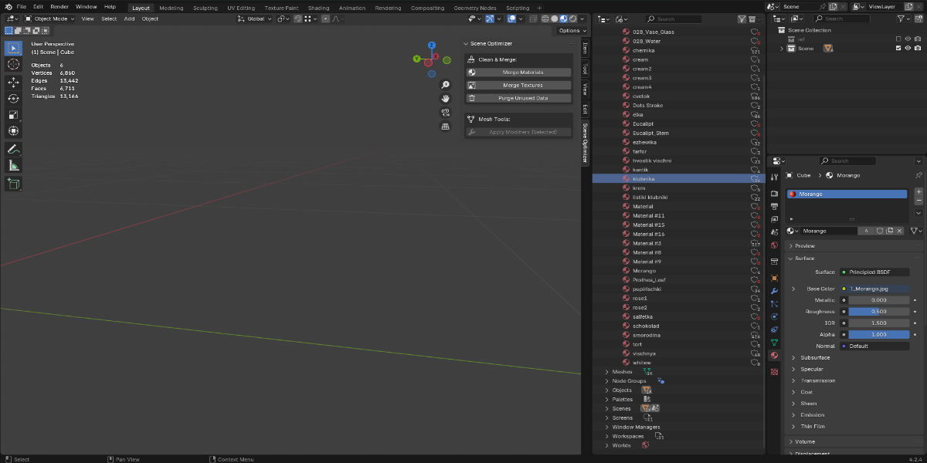Screen dimensions: 927x463
Task: Click the Merge Materials button
Action: [519, 72]
